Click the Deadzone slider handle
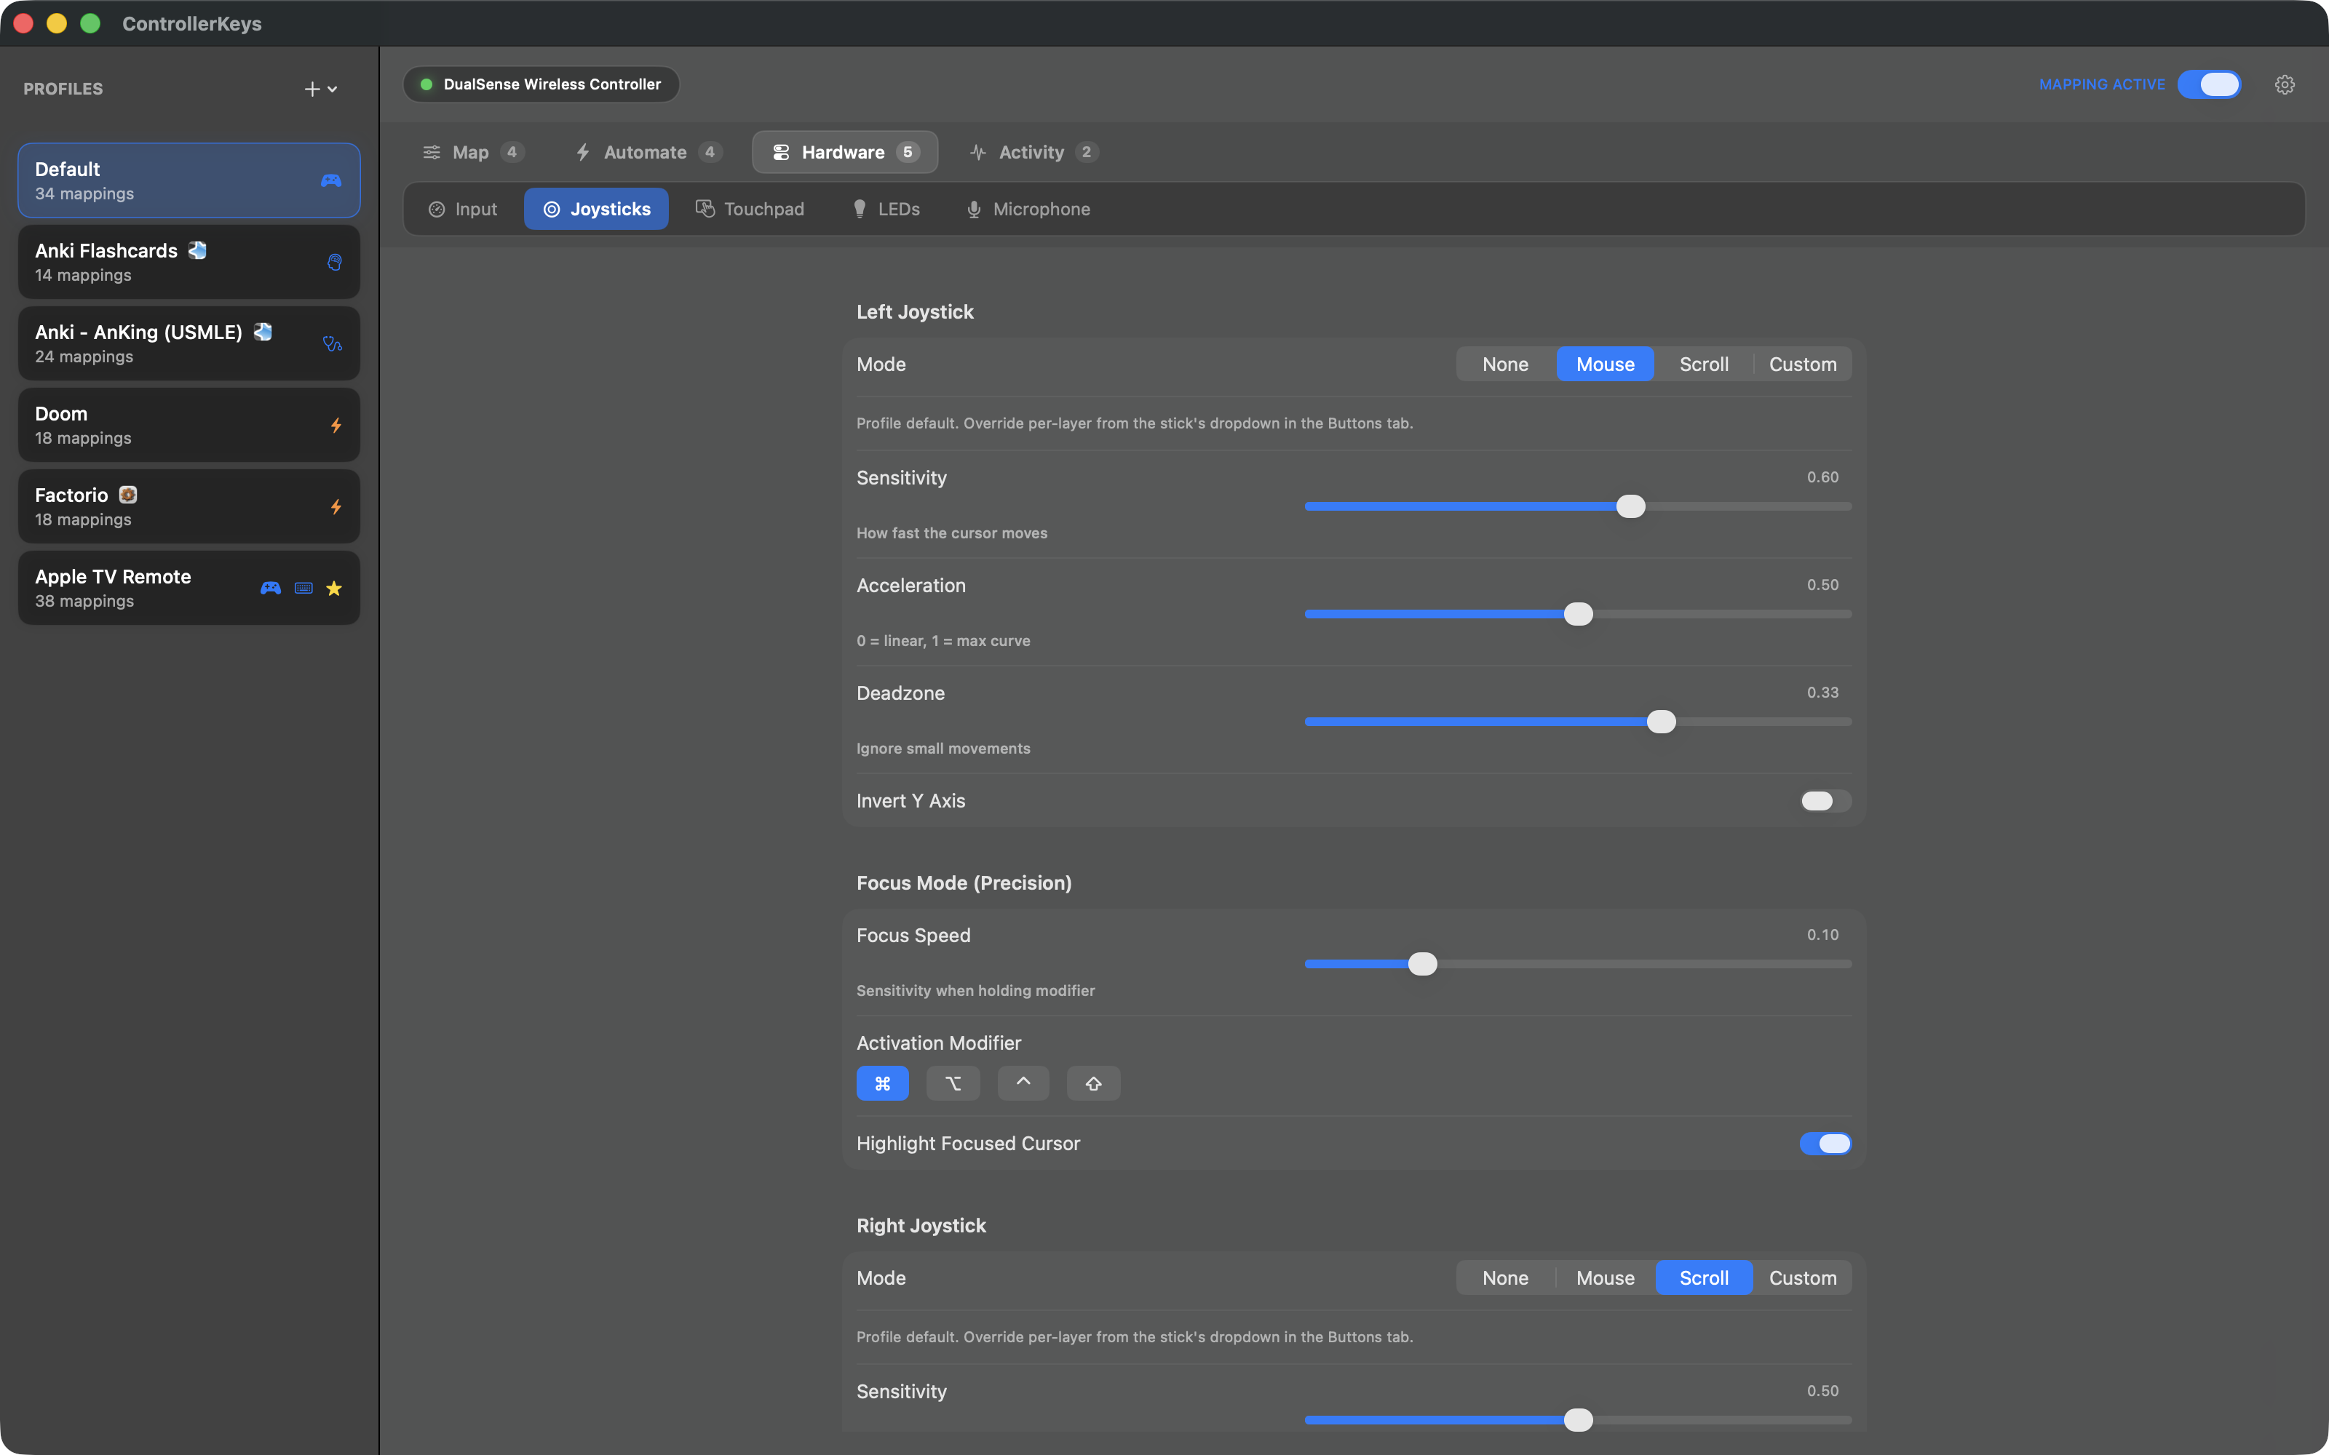 pos(1661,722)
